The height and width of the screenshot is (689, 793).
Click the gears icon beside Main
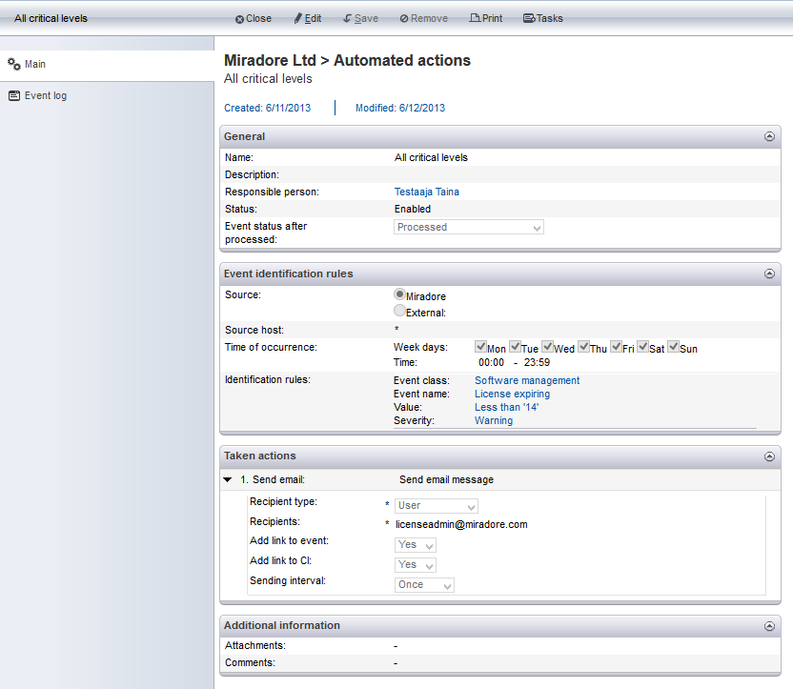(x=14, y=64)
